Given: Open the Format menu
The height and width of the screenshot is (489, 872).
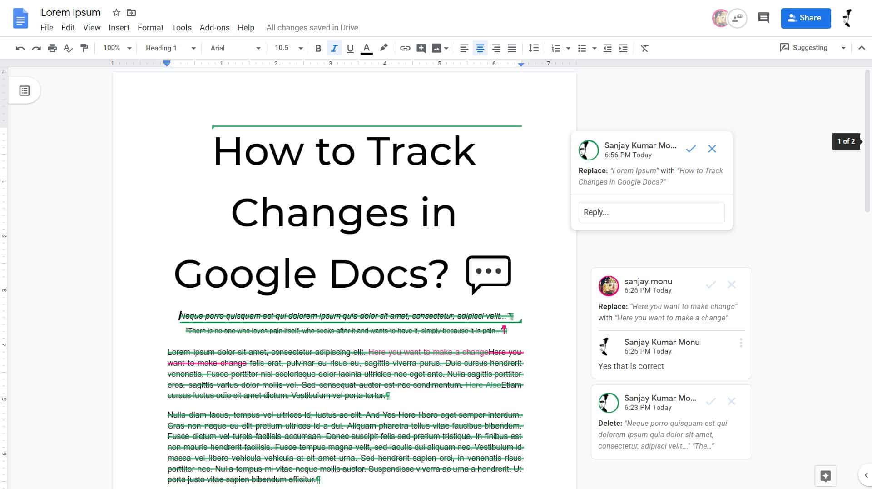Looking at the screenshot, I should pyautogui.click(x=150, y=28).
